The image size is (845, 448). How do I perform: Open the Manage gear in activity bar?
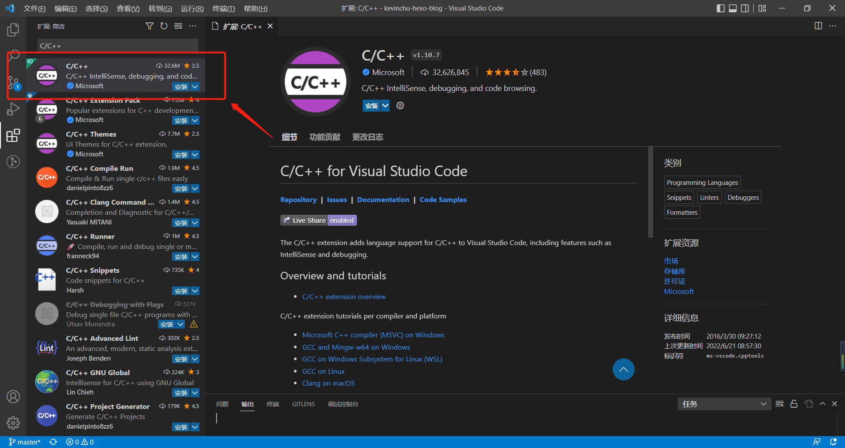(x=13, y=423)
